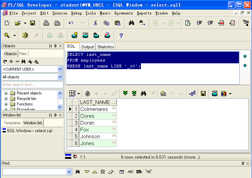
Task: Click the up arrow beside the SQL editor
Action: click(x=245, y=56)
